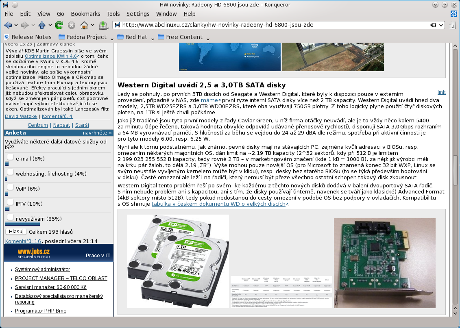Click the green download arrow toolbar icon
Viewport: 460px width, 328px height.
[103, 25]
